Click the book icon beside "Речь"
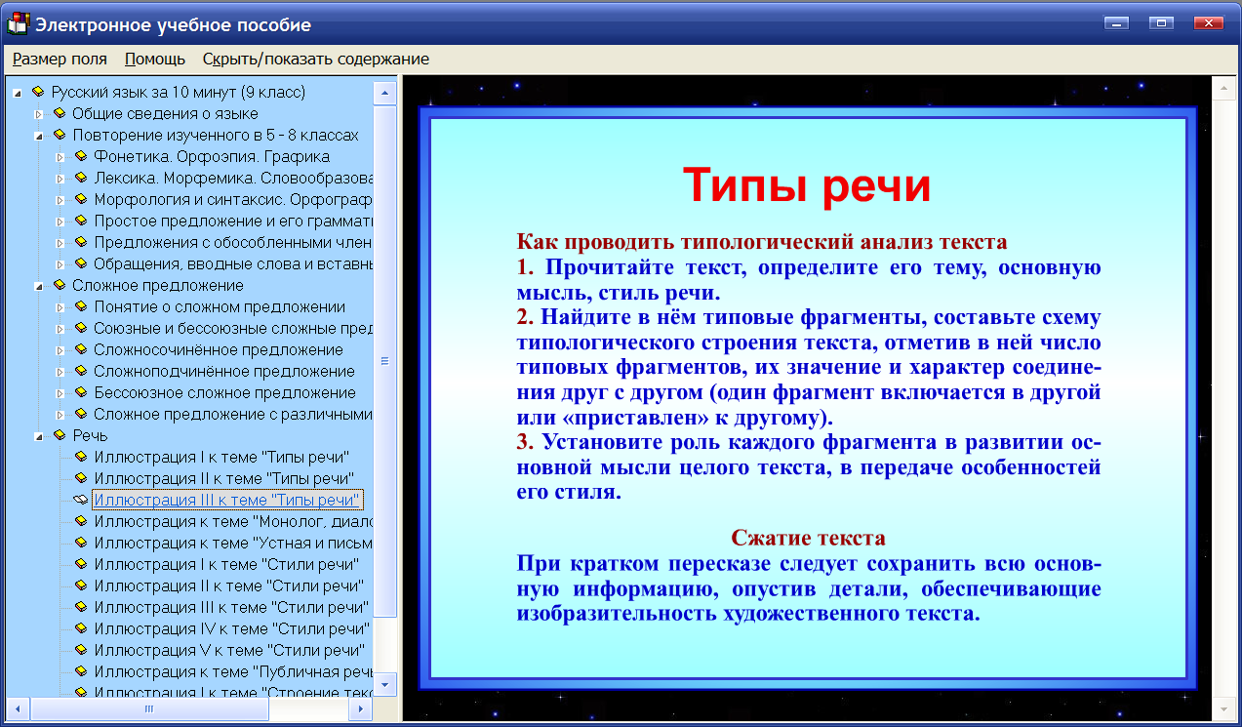The height and width of the screenshot is (727, 1242). click(x=60, y=435)
